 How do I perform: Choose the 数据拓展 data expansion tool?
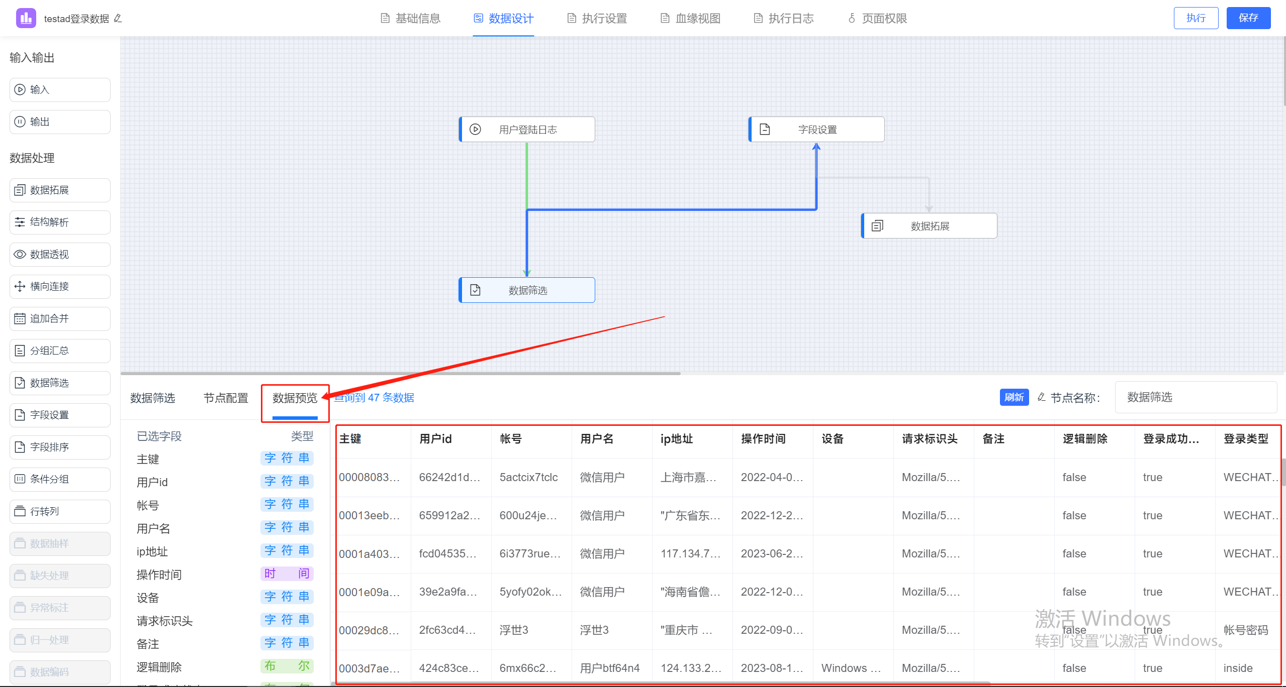tap(59, 190)
